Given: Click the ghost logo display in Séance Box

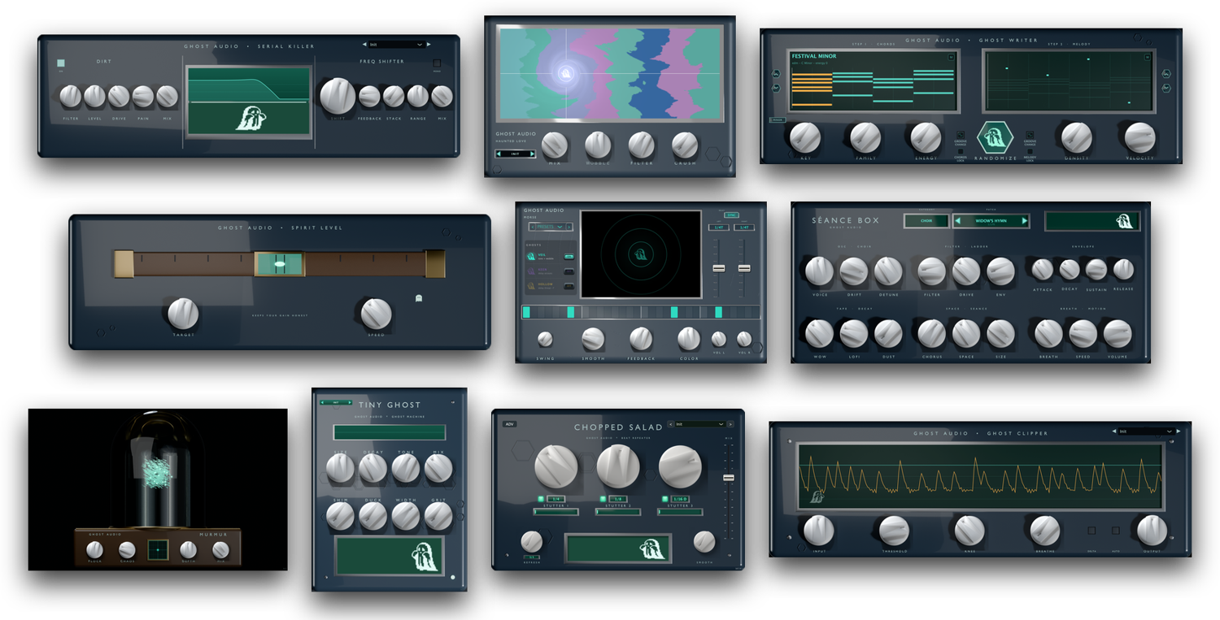Looking at the screenshot, I should (1092, 221).
